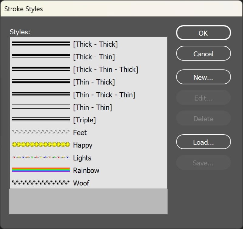Choose the Feet footprint stroke preview
The image size is (243, 229).
41,132
